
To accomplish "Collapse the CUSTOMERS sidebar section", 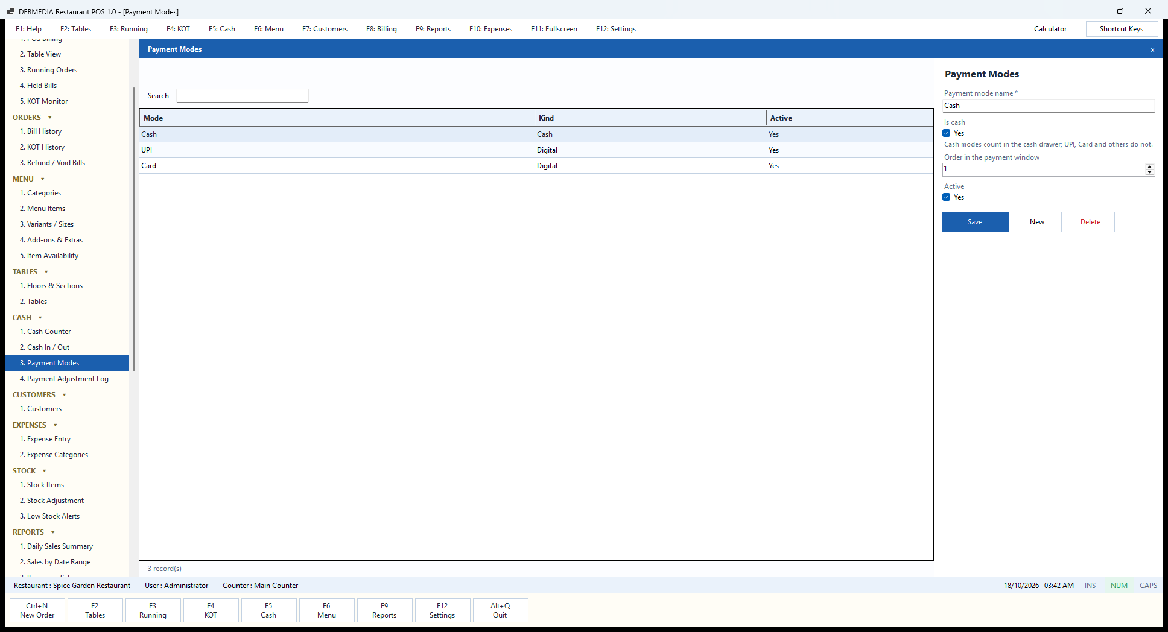I will (x=65, y=395).
